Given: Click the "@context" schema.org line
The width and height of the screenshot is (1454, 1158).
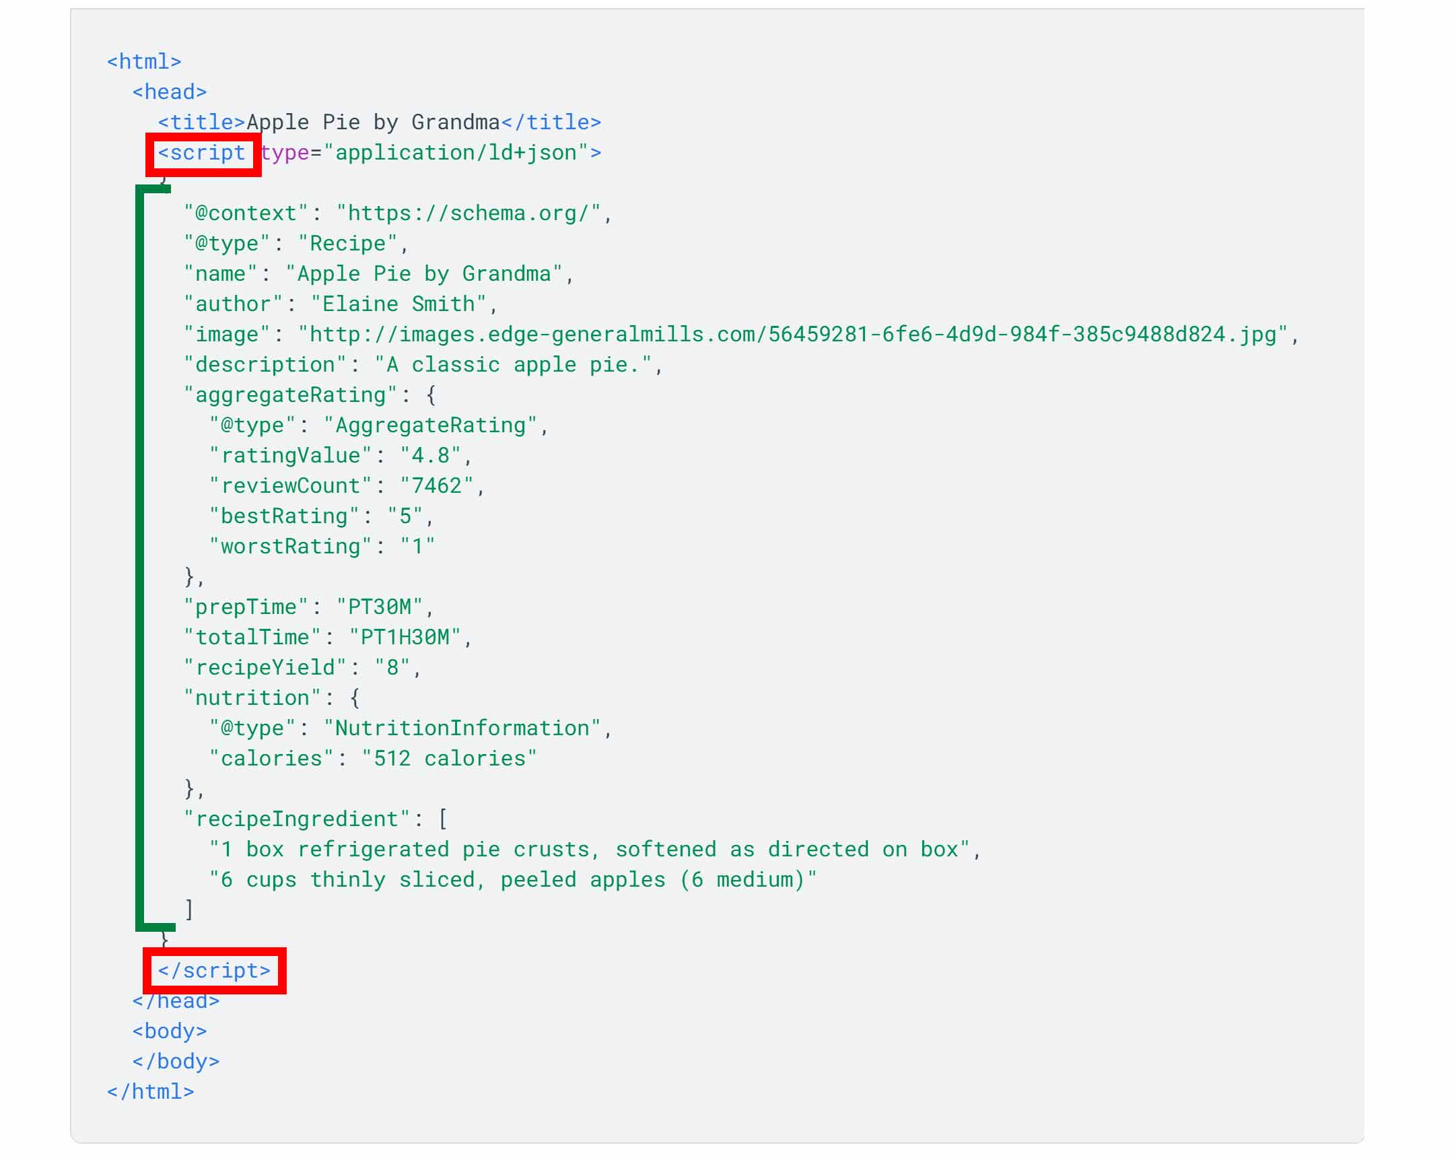Looking at the screenshot, I should 398,214.
